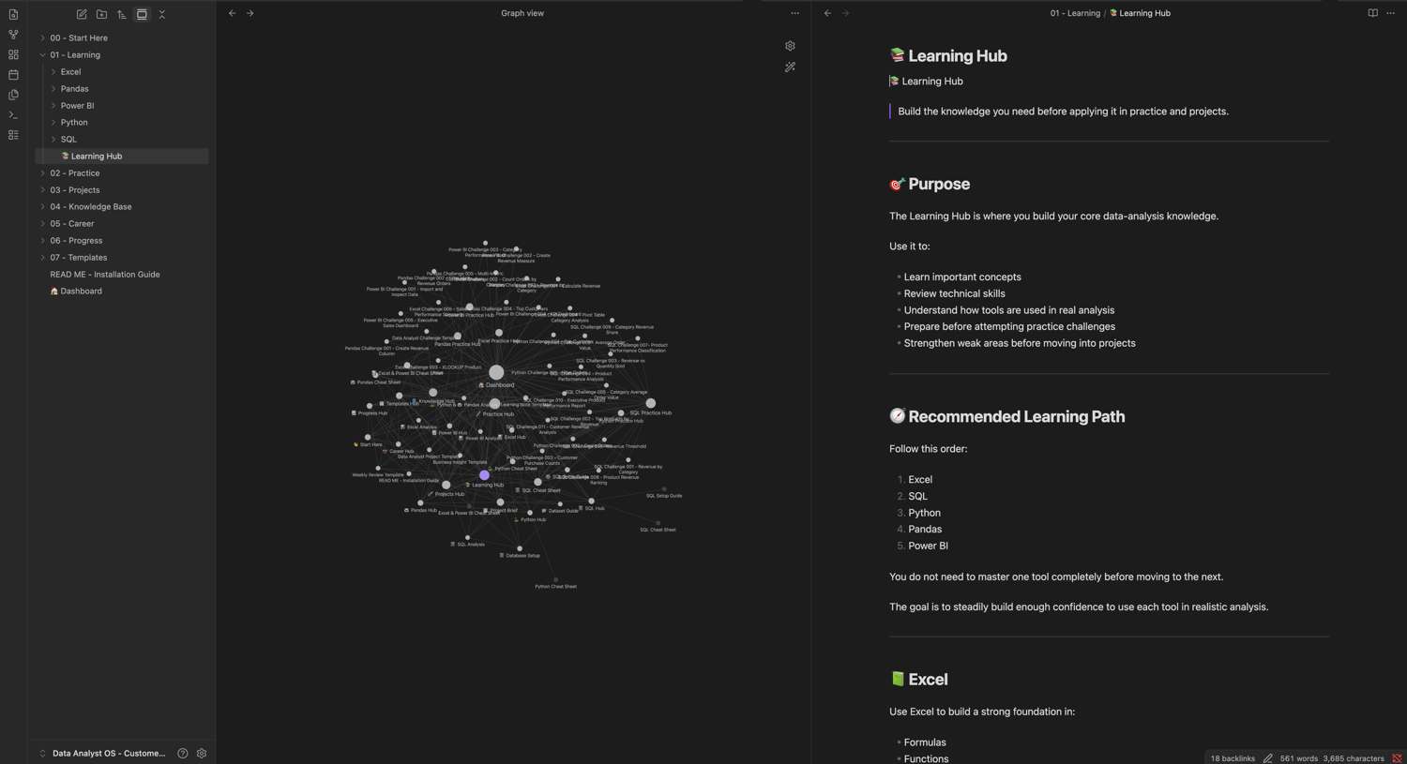
Task: Change the file explorer sort order
Action: (122, 14)
